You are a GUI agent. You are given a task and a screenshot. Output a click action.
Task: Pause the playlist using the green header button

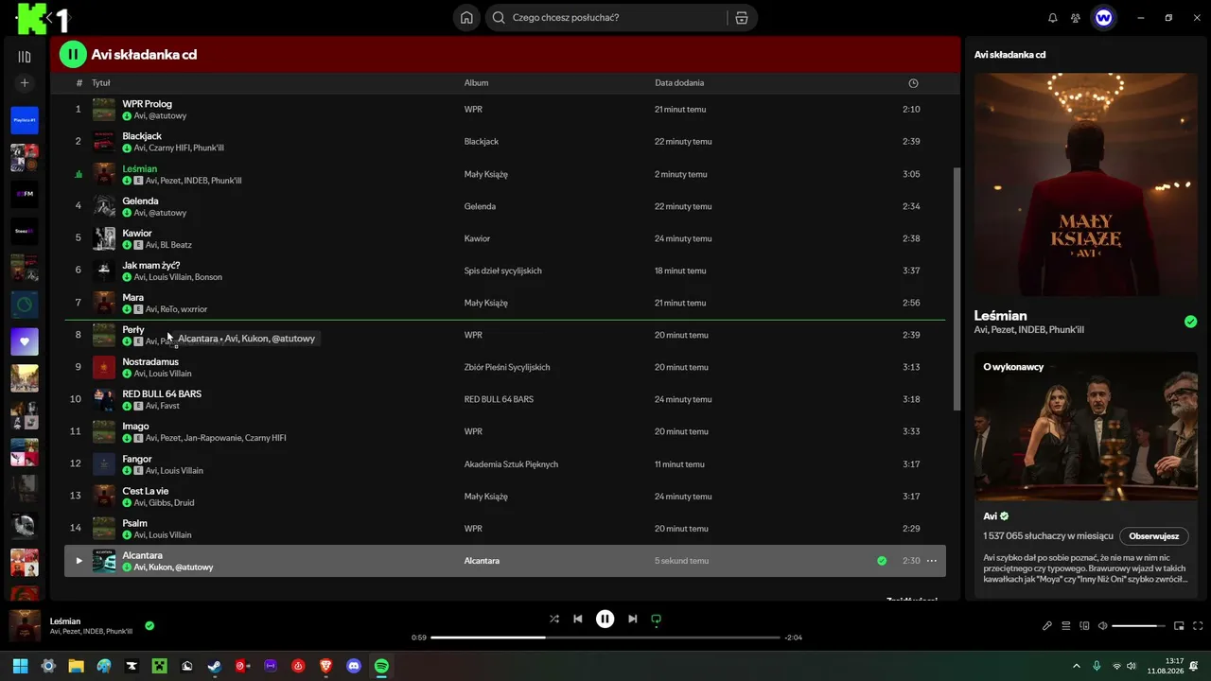pos(73,55)
